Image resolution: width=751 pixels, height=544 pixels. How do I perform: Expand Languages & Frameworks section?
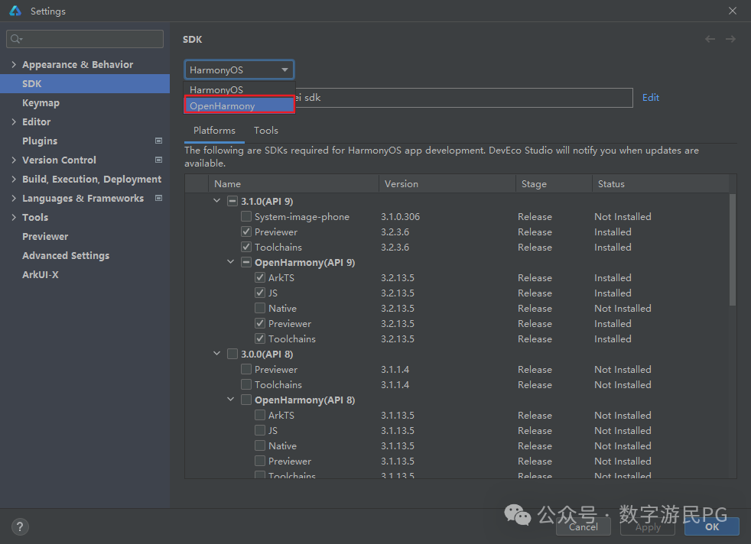(x=14, y=199)
